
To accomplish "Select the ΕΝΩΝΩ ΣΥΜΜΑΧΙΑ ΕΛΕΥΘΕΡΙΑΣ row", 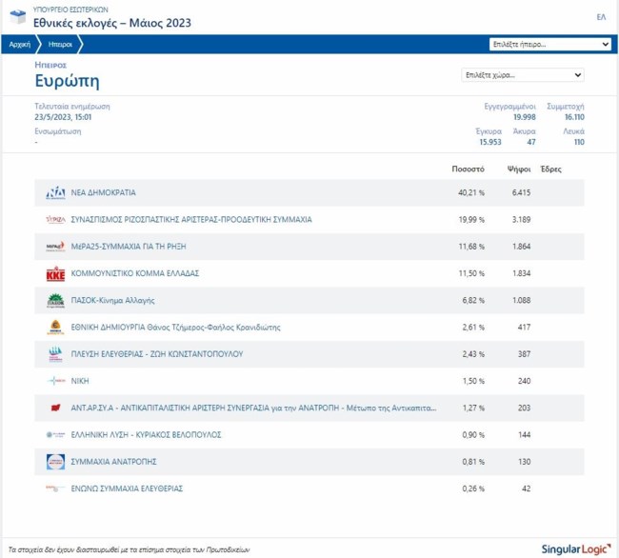I will point(127,488).
